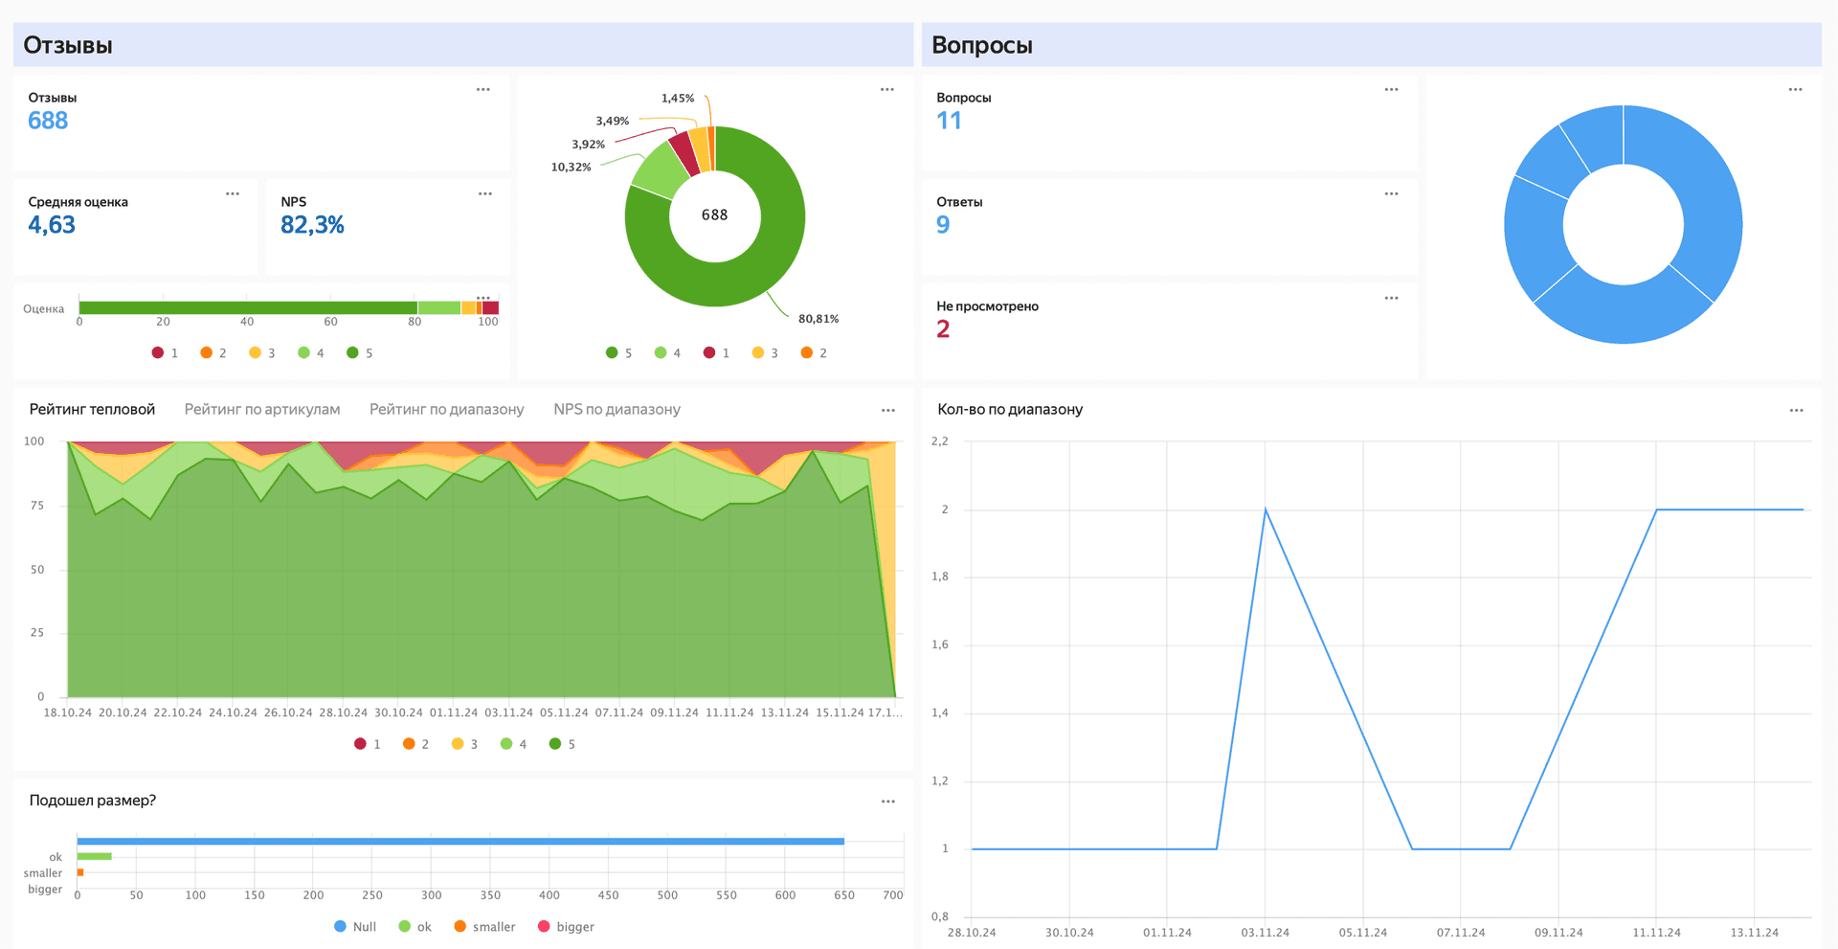Click the dark green segment of the Оценка bar
This screenshot has width=1838, height=949.
tap(248, 307)
